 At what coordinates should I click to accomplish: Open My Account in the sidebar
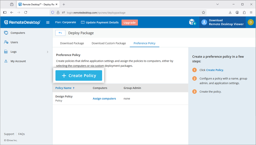click(x=18, y=61)
